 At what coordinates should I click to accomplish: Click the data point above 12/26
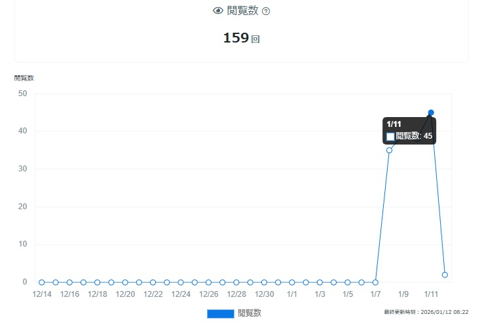(x=208, y=283)
